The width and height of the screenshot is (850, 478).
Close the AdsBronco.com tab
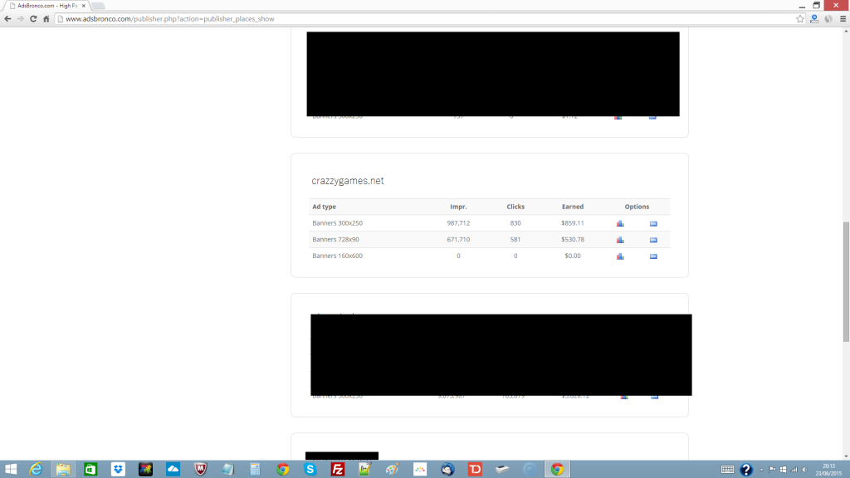(x=84, y=6)
